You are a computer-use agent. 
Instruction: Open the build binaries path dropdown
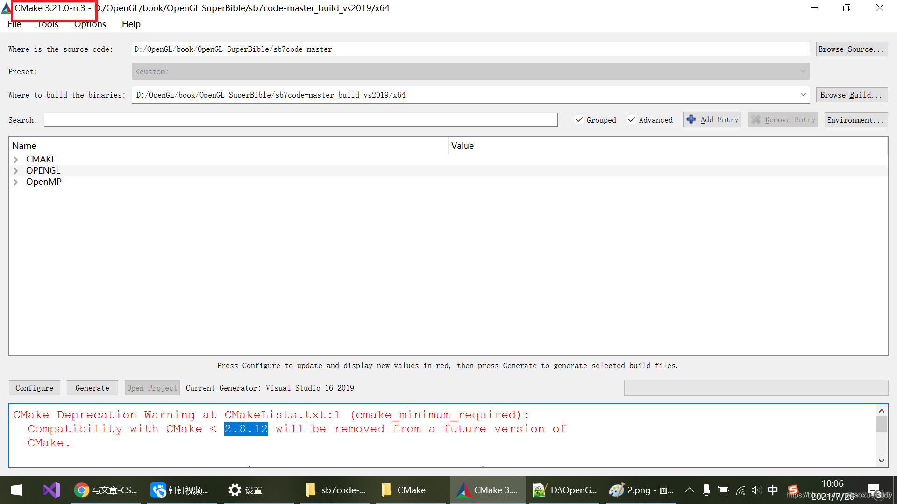pos(804,94)
